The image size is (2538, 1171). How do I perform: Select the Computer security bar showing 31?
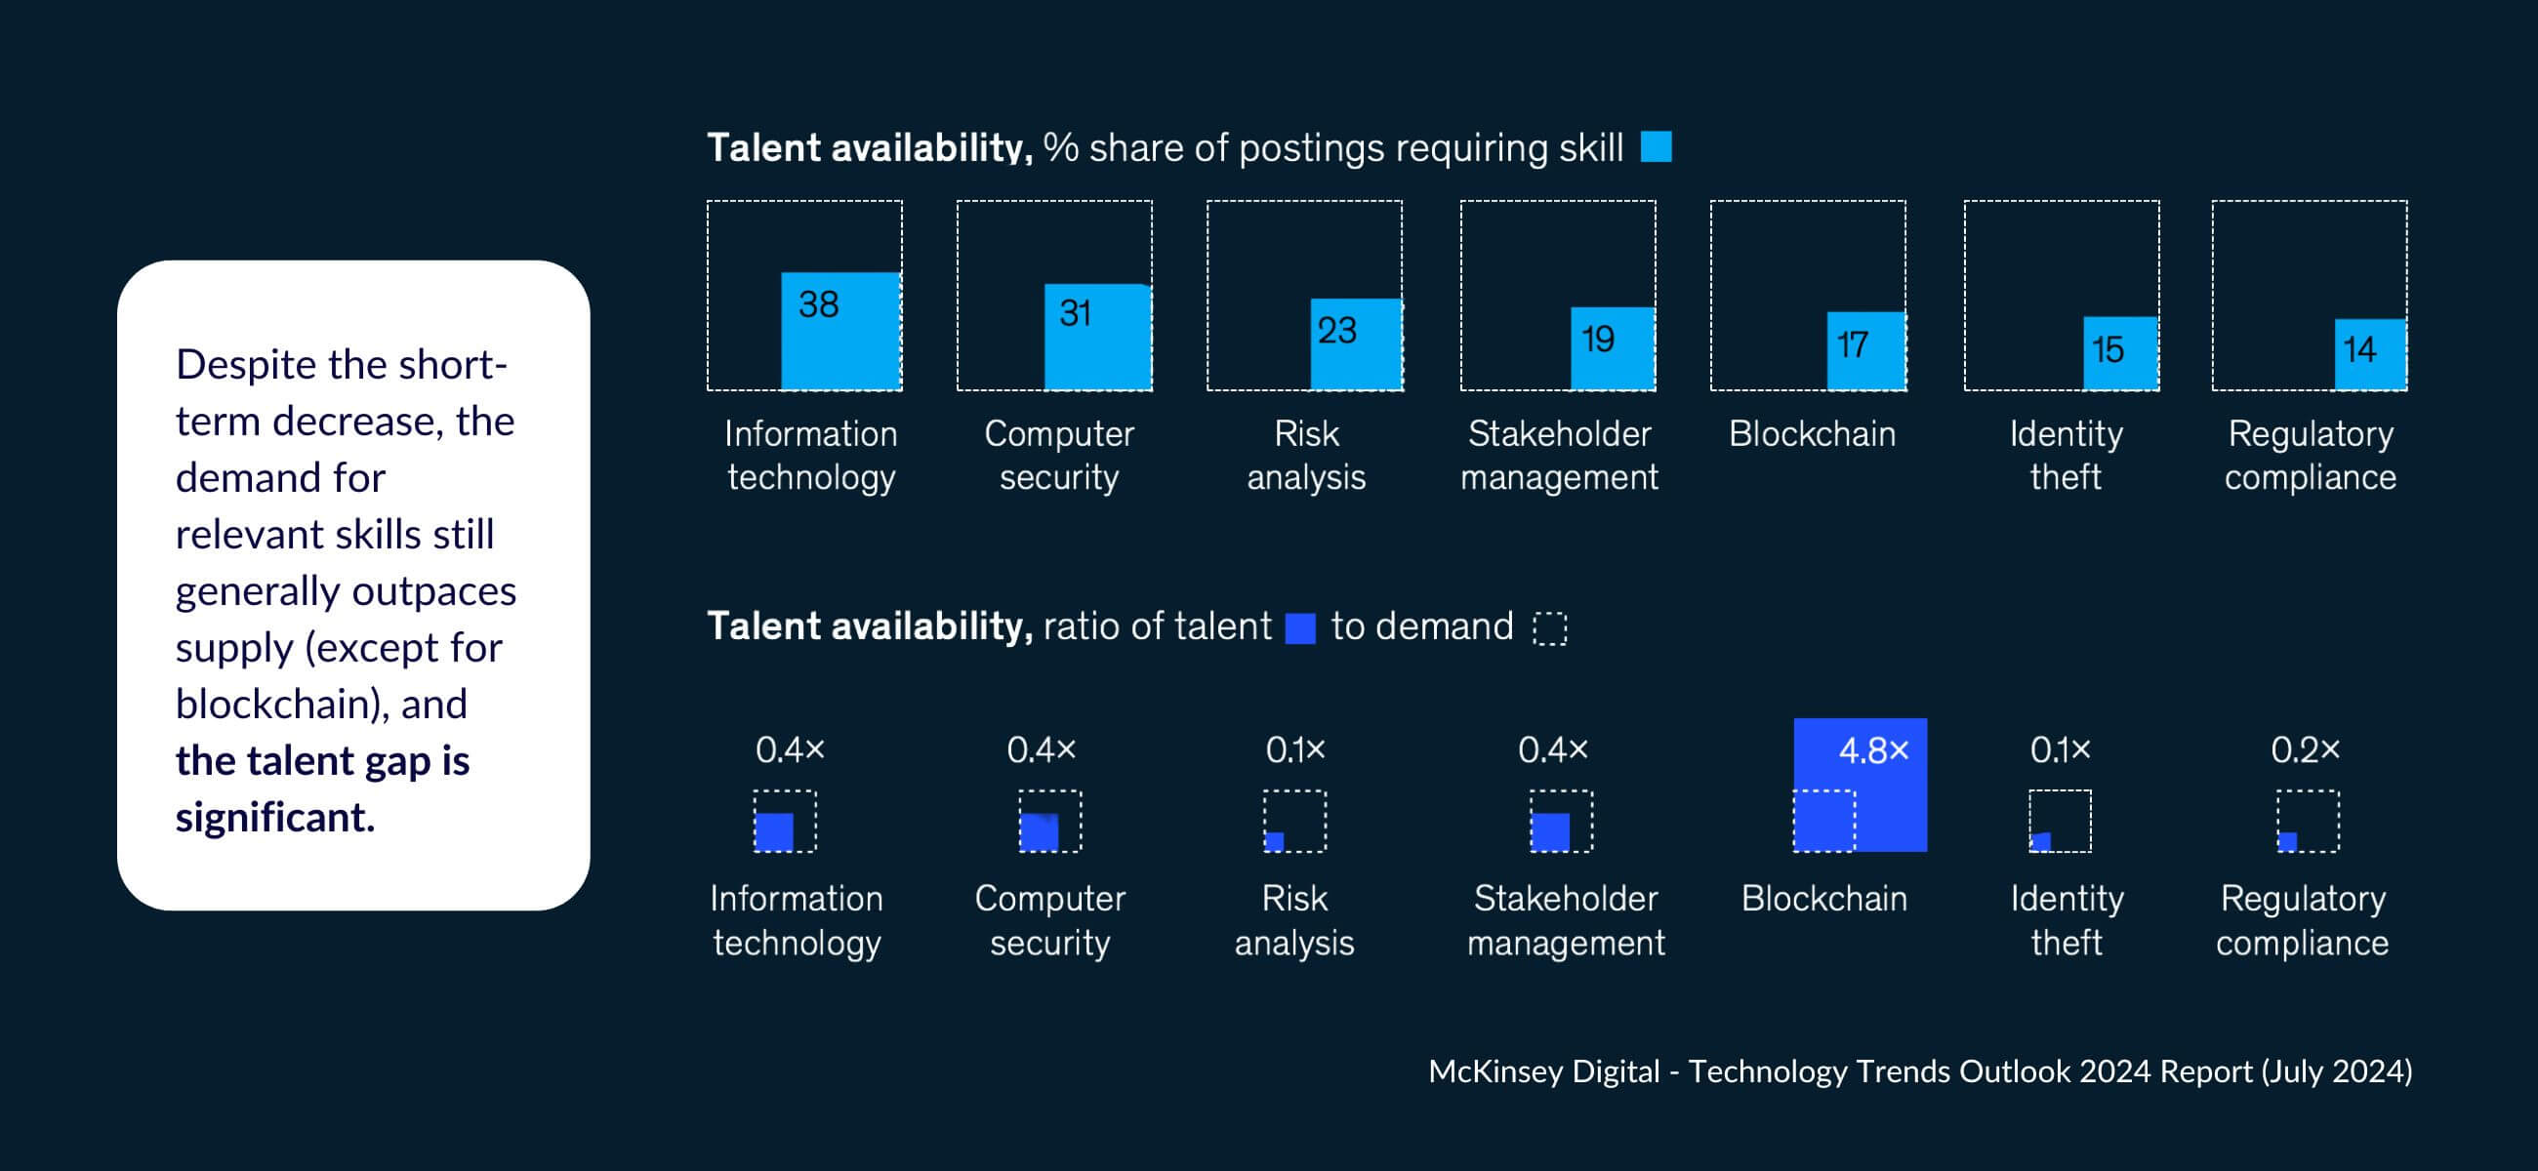(1097, 337)
